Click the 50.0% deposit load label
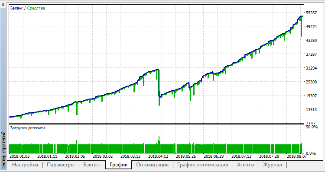 coord(312,127)
